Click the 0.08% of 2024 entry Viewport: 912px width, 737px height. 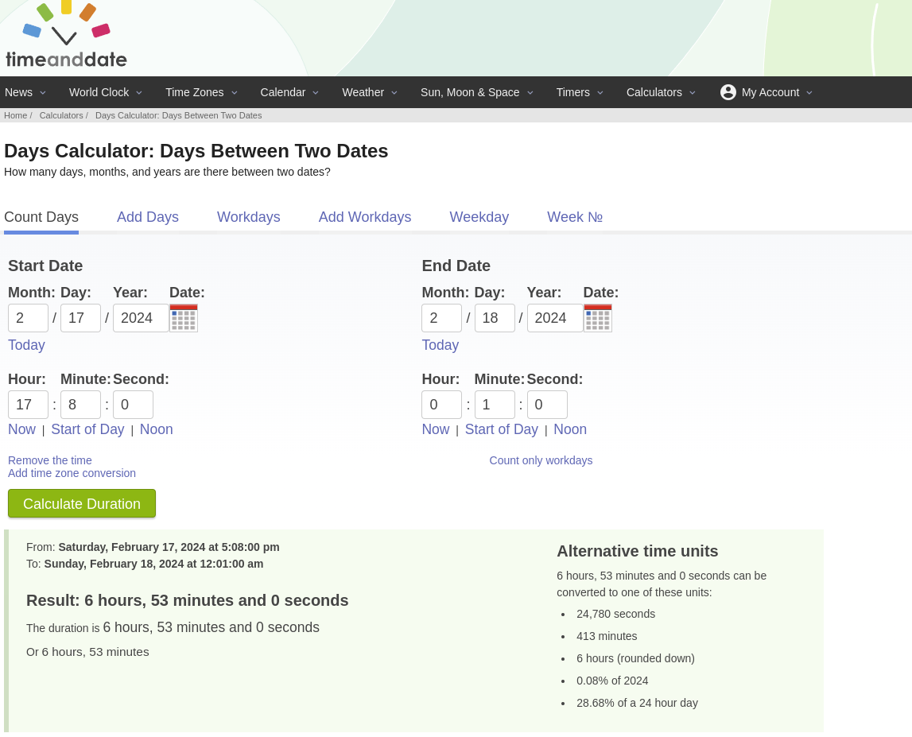point(612,681)
